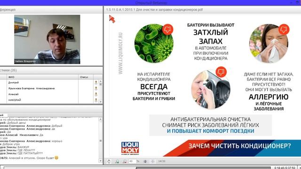Viewport: 301px width, 169px height.
Task: Sort participants by Статус column header
Action: [86, 77]
